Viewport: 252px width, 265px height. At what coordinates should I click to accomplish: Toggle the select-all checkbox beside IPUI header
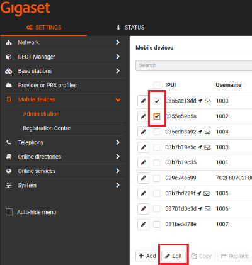coord(157,85)
